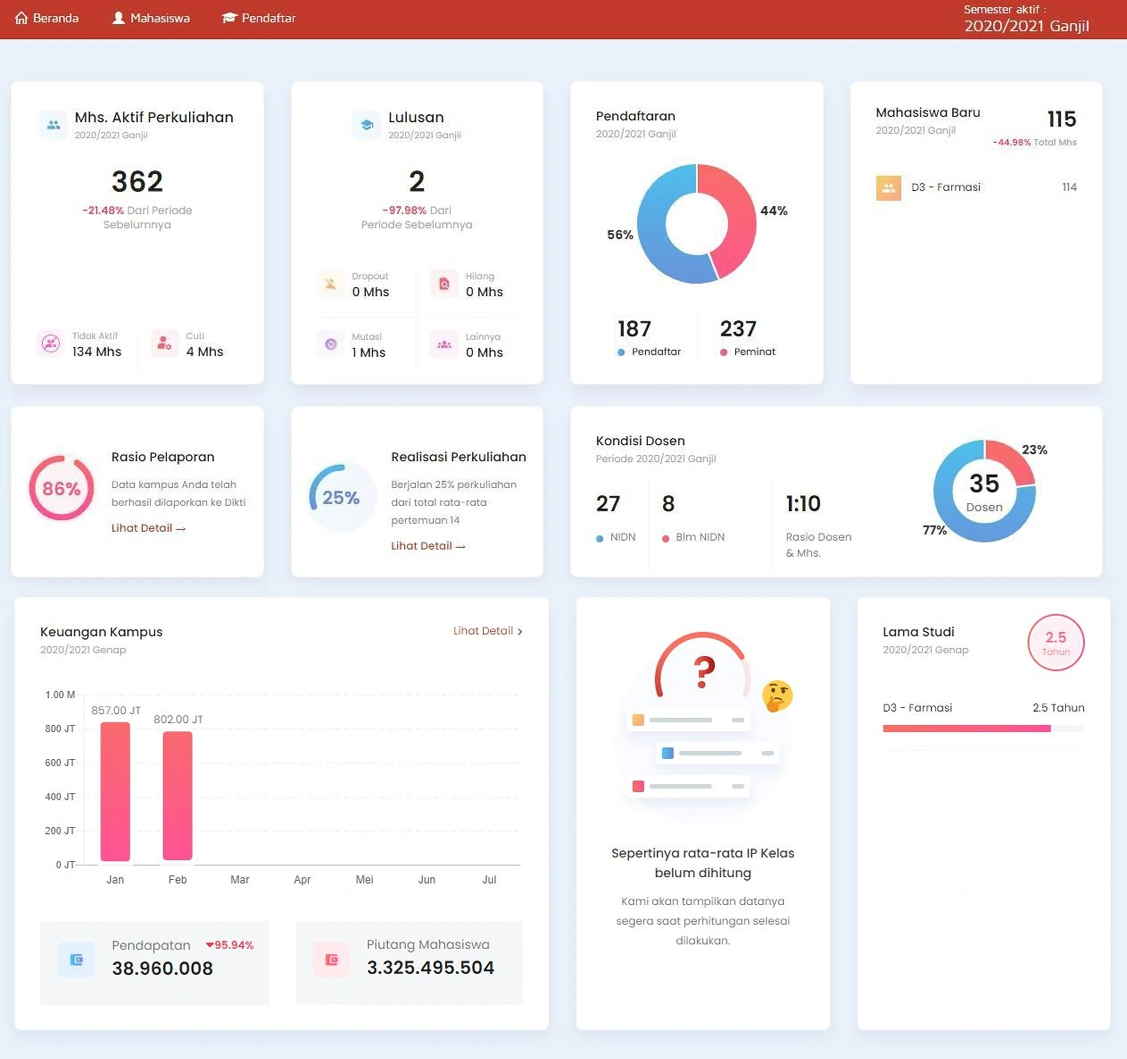Screen dimensions: 1127x1059
Task: Click the red Blm NIDN legend dot
Action: [x=666, y=538]
